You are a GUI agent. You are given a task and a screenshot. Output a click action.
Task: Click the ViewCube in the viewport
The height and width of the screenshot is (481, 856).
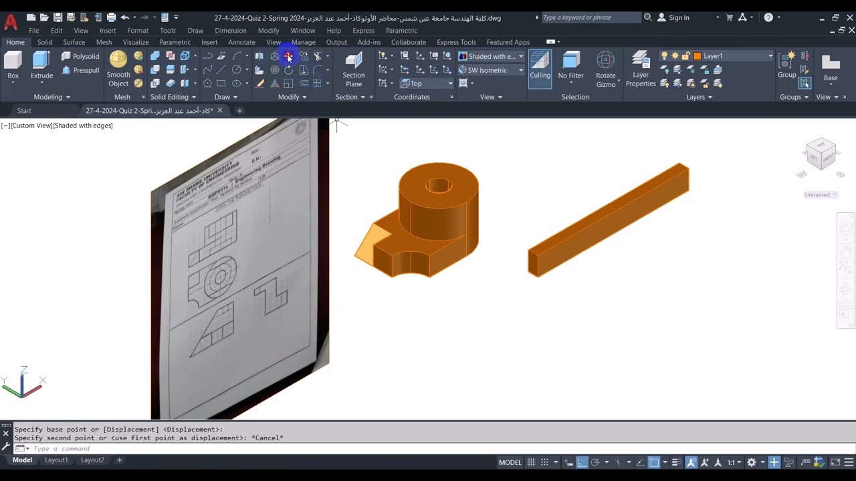pyautogui.click(x=821, y=155)
